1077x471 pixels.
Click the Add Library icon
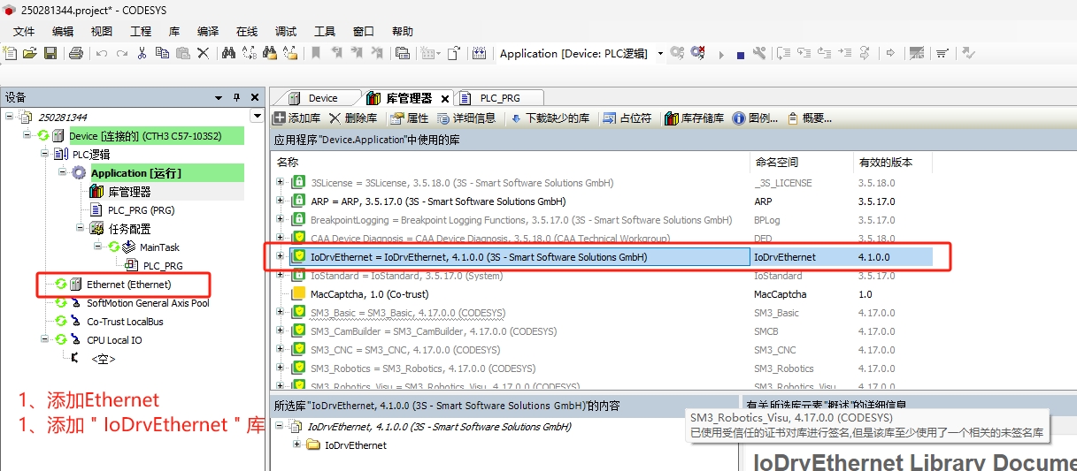point(279,118)
